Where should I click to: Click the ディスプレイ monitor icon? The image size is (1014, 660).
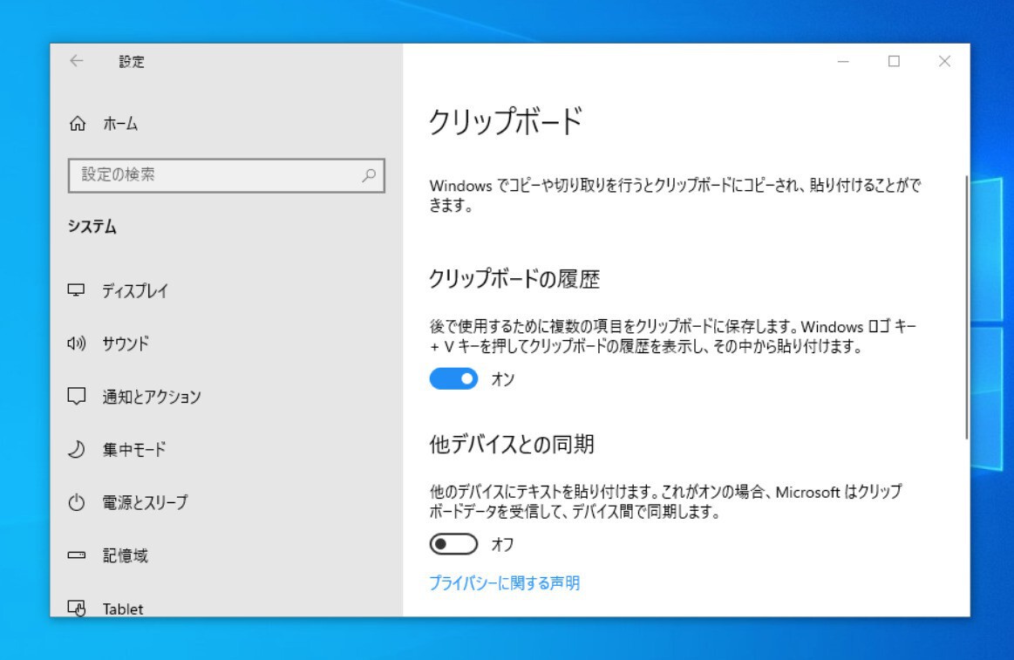coord(77,290)
